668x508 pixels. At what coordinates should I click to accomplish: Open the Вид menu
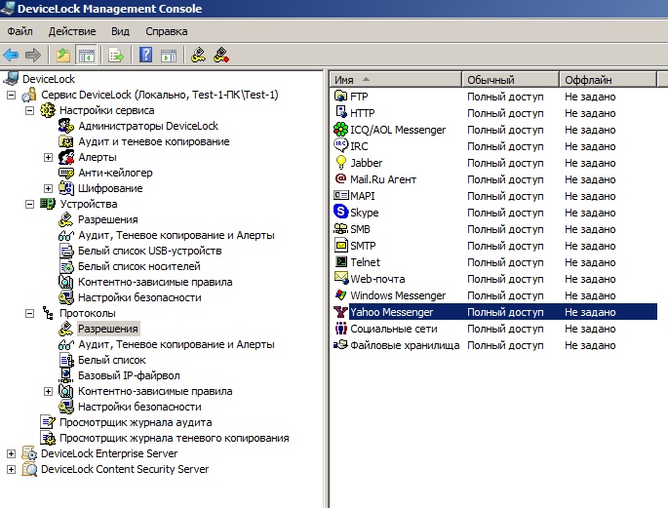pyautogui.click(x=120, y=31)
